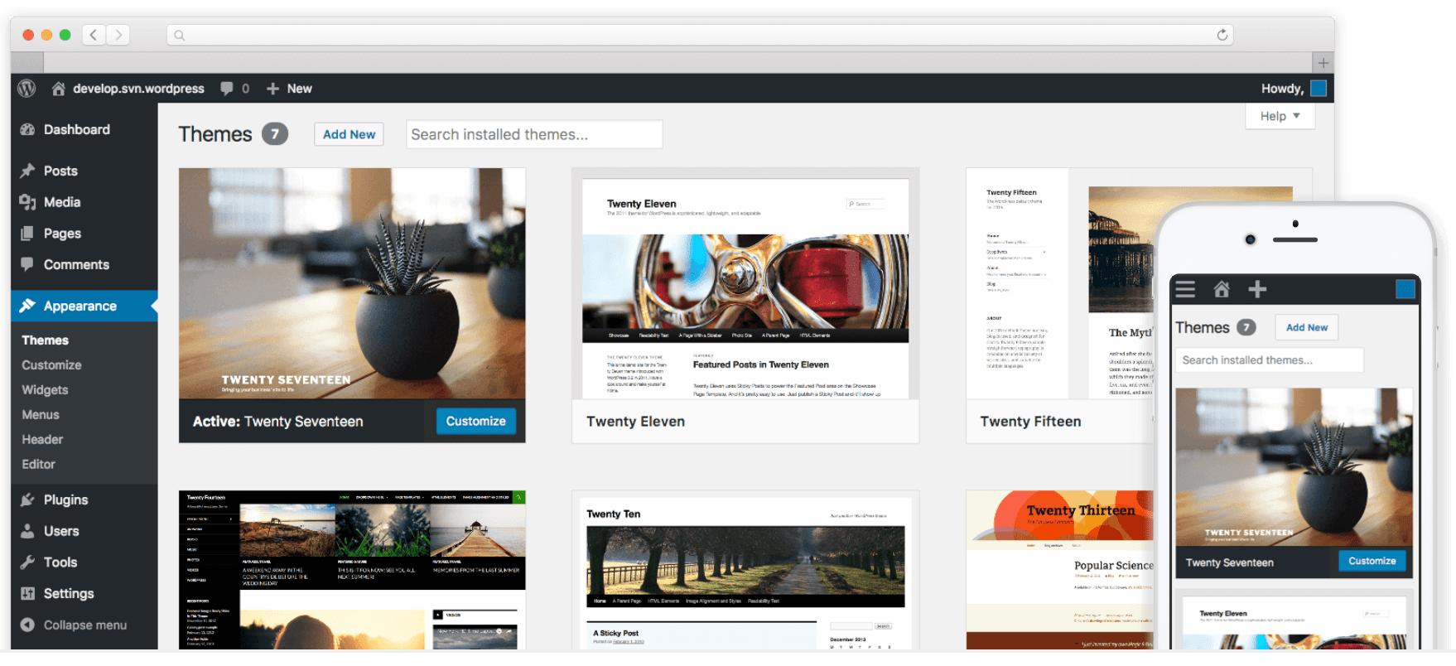Click browser forward arrow button
This screenshot has width=1456, height=666.
[x=118, y=35]
